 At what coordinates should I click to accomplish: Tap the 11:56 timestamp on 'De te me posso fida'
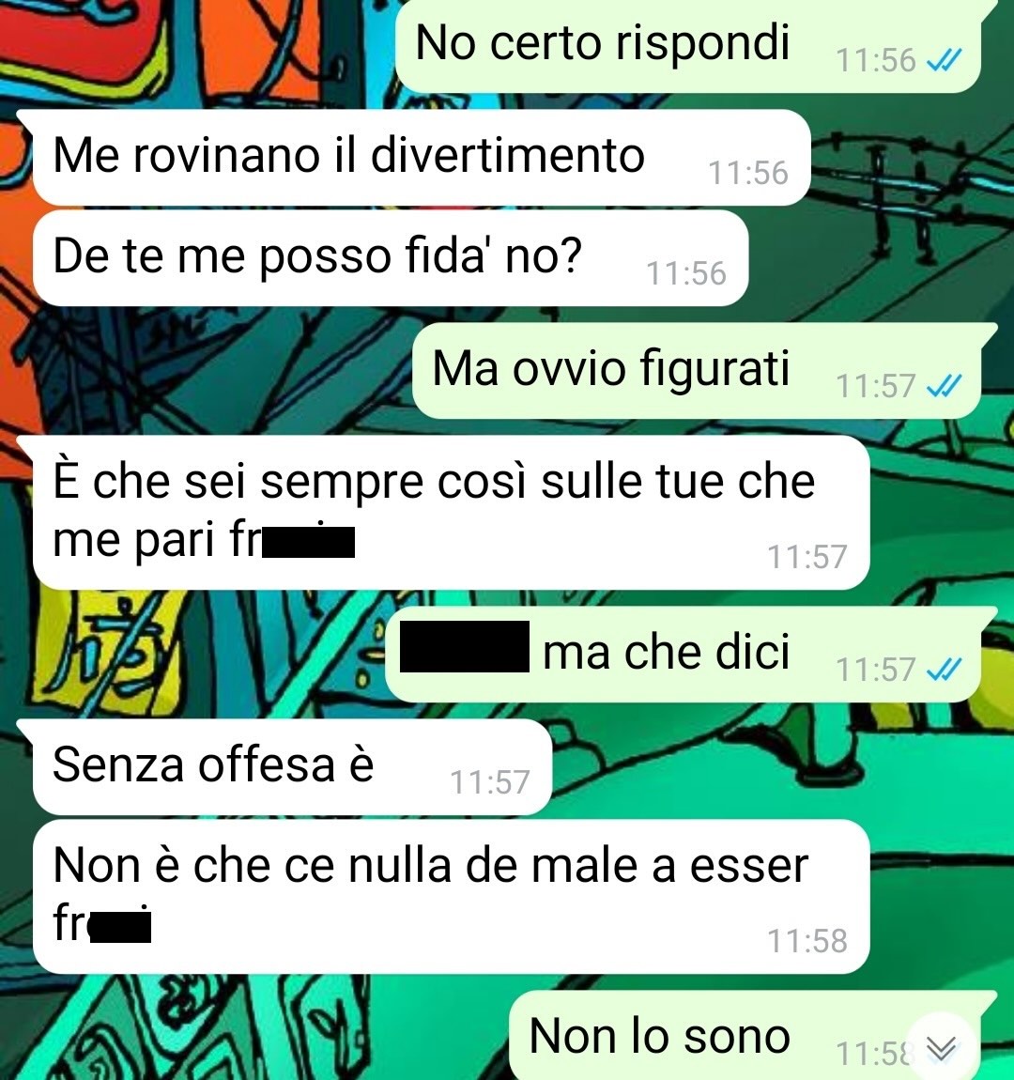coord(686,273)
